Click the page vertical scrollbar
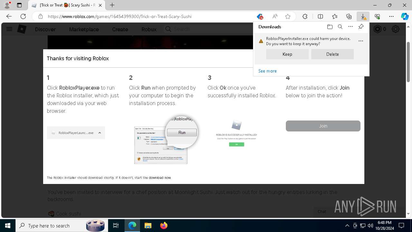Screen dimensions: 412x232 pyautogui.click(x=408, y=61)
